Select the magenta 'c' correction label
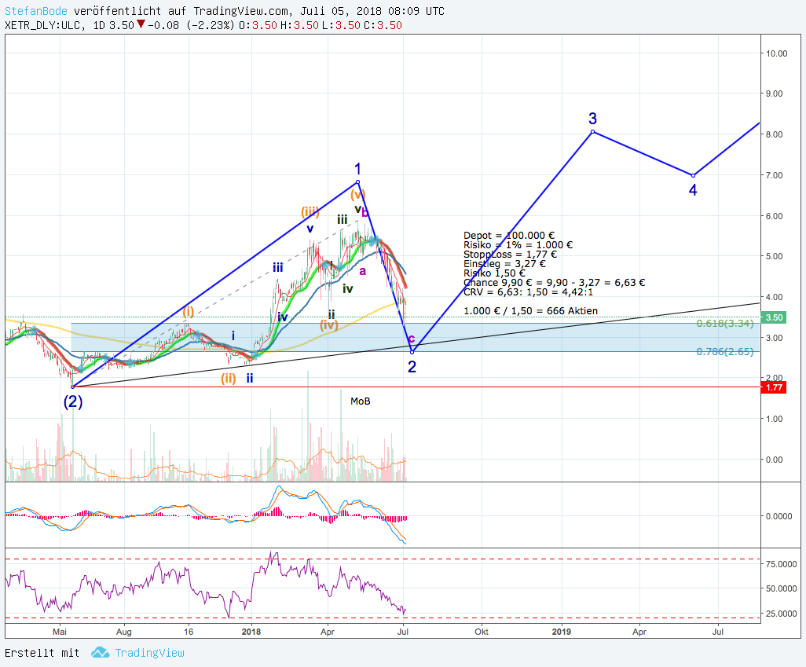 pos(412,339)
